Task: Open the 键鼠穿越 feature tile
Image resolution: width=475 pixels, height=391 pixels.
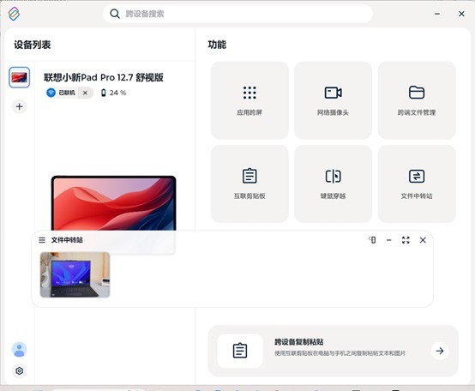Action: pos(333,183)
